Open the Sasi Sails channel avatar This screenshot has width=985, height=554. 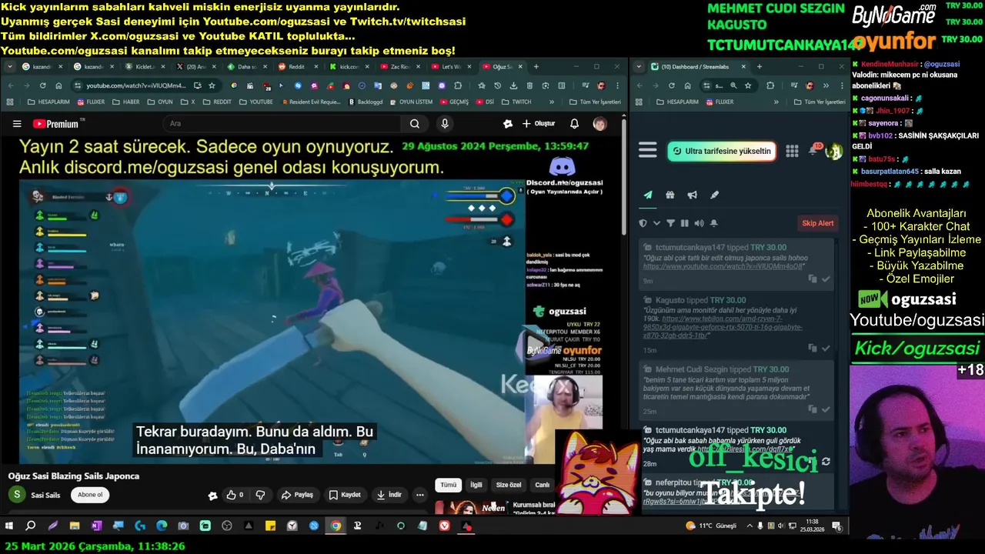(x=16, y=495)
